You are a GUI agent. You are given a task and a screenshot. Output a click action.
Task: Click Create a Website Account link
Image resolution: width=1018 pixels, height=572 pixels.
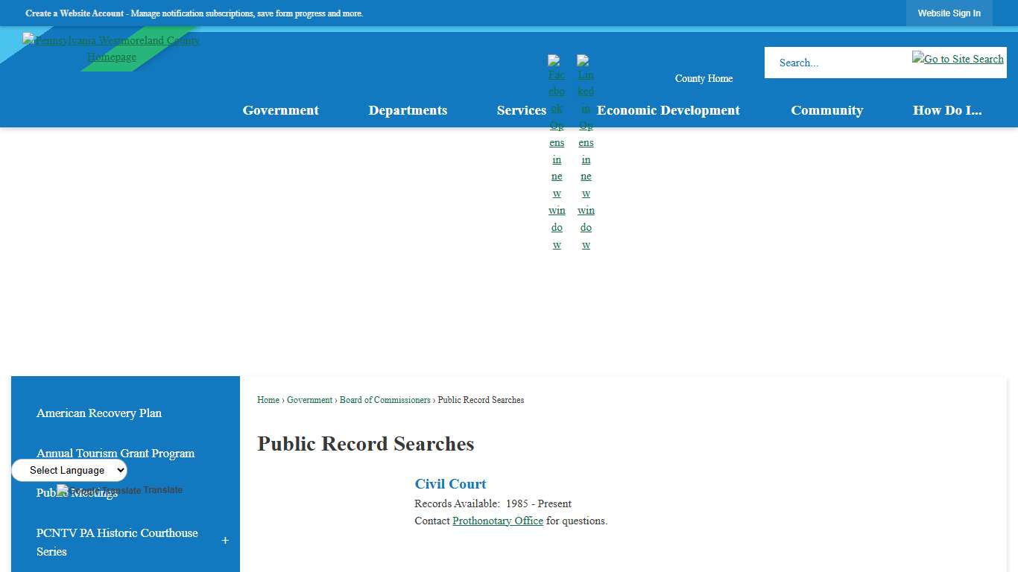(x=75, y=13)
